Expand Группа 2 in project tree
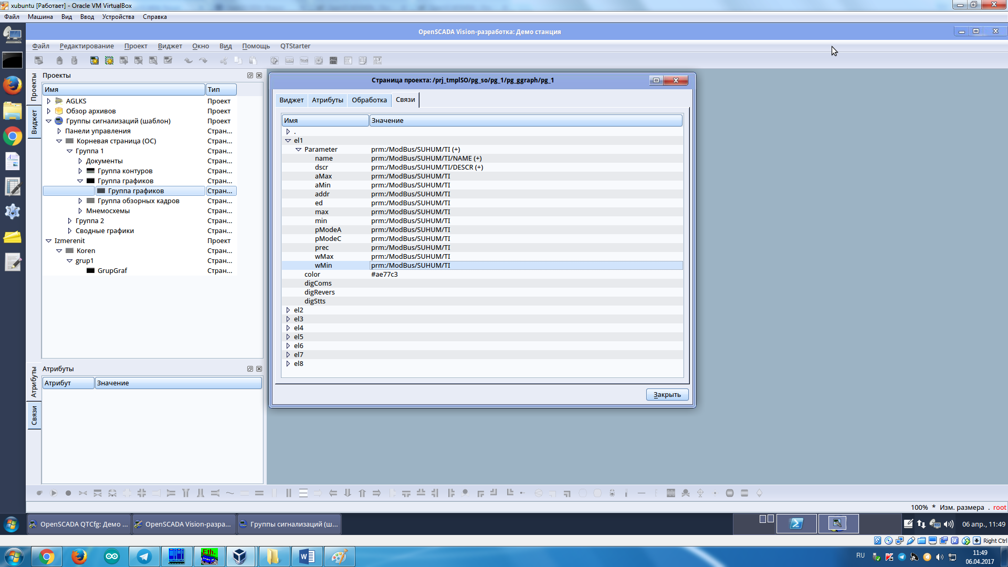 pyautogui.click(x=70, y=221)
